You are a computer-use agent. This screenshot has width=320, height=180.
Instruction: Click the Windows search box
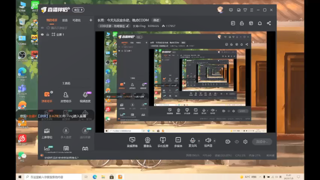(52, 177)
